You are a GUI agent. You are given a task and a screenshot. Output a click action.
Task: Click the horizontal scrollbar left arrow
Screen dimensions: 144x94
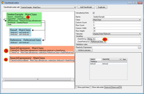(x=3, y=79)
